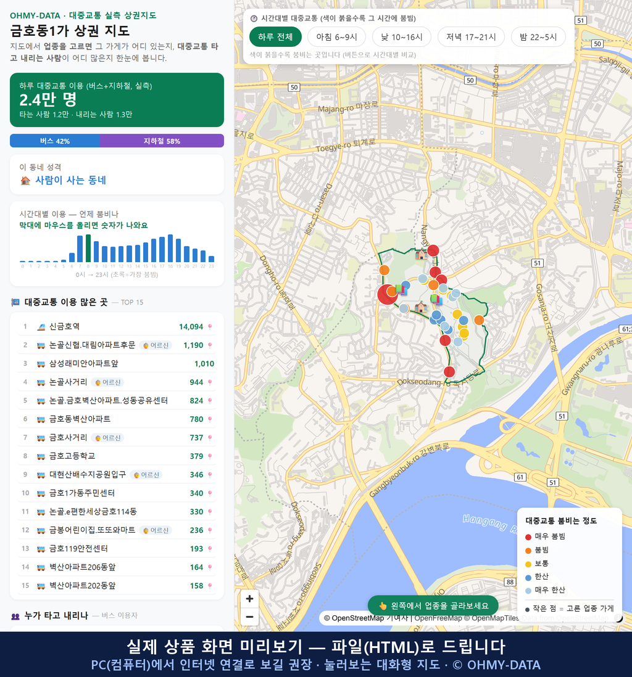Click the southernmost red marker near Dokseodang-ro
This screenshot has height=677, width=632.
(x=449, y=372)
